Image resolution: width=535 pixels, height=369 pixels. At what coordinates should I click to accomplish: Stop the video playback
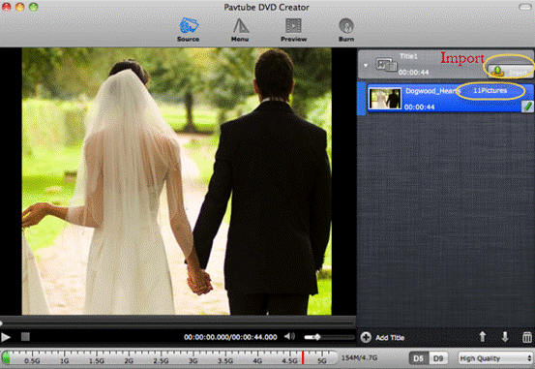point(25,337)
